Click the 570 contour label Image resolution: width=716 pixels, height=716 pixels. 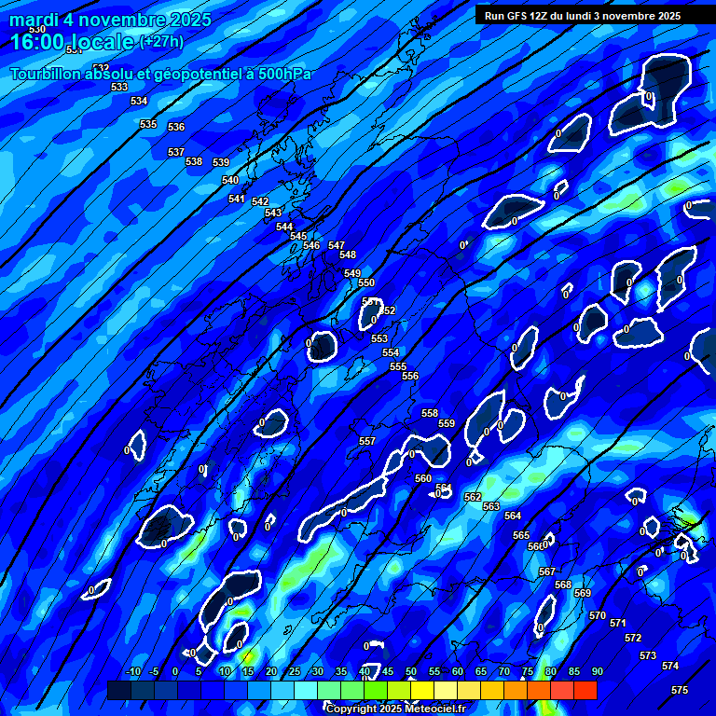coord(598,615)
